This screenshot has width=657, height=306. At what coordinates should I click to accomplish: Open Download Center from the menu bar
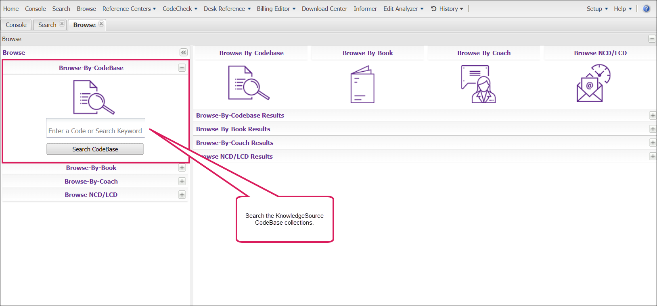(x=324, y=8)
